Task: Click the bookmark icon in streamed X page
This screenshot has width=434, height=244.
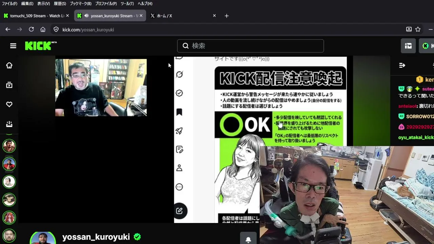Action: [x=179, y=112]
